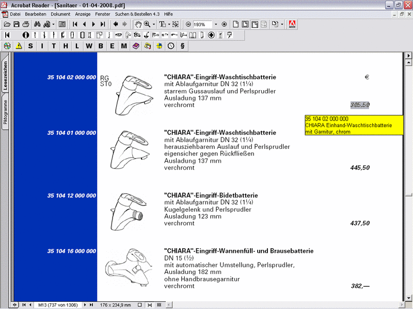This screenshot has height=309, width=413.
Task: Click the letter L toolbar button
Action: tap(77, 46)
